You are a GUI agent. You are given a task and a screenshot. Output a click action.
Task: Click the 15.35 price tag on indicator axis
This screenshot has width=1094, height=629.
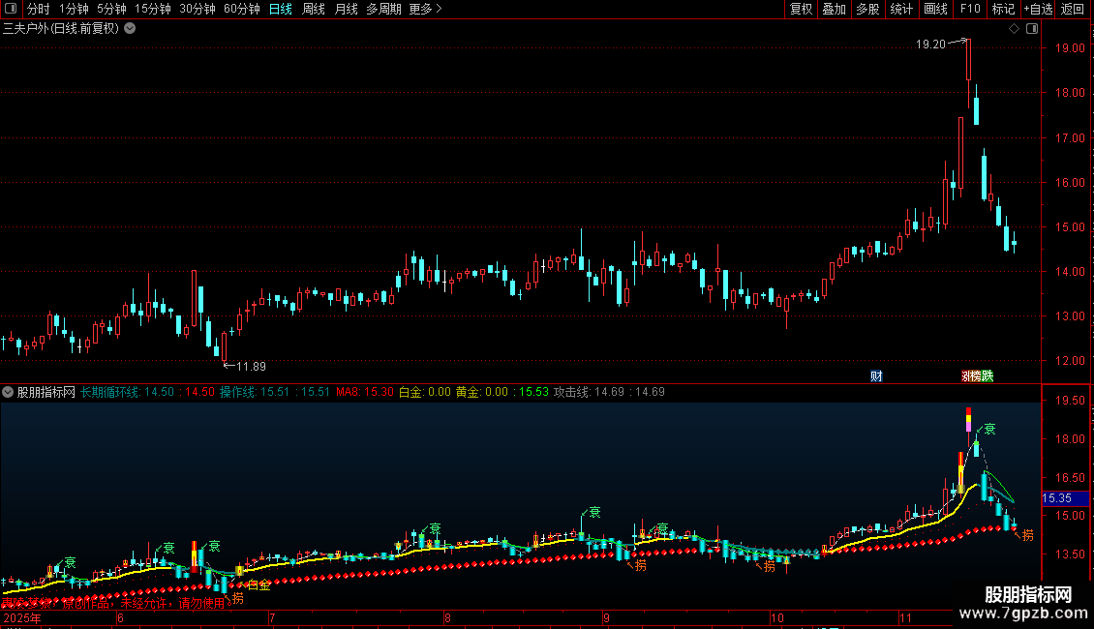(1058, 498)
